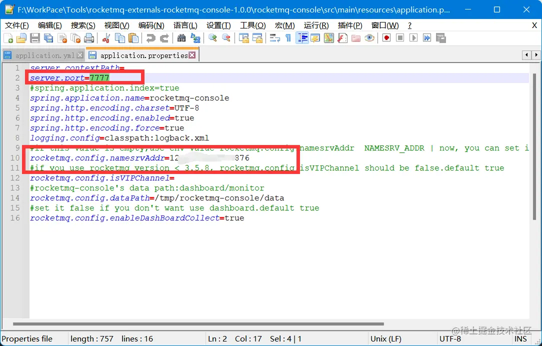Open Folder as Workspace icon
Image resolution: width=542 pixels, height=346 pixels.
(355, 37)
